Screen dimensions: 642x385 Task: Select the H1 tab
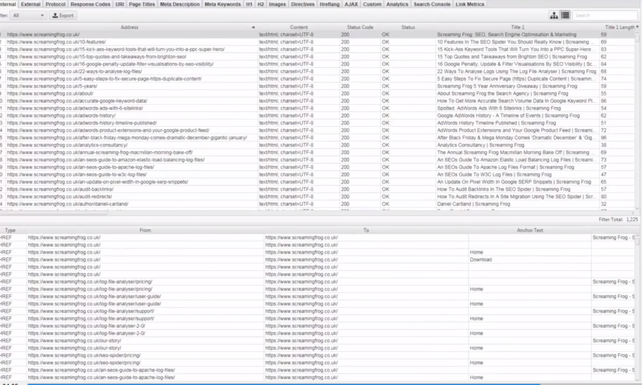pos(249,4)
